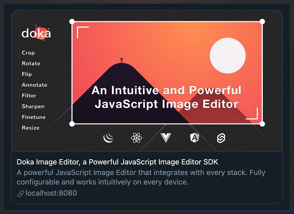Click the jQuery logo icon

coord(108,138)
